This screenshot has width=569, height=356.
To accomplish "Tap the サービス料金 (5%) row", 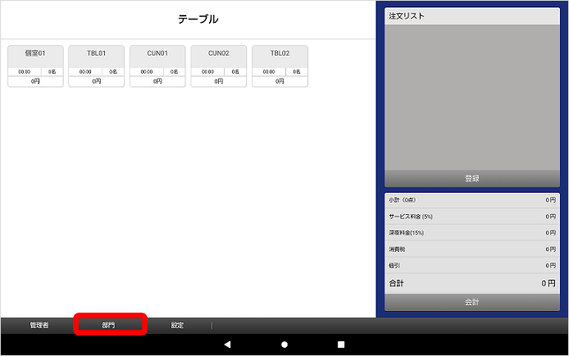I will [471, 217].
